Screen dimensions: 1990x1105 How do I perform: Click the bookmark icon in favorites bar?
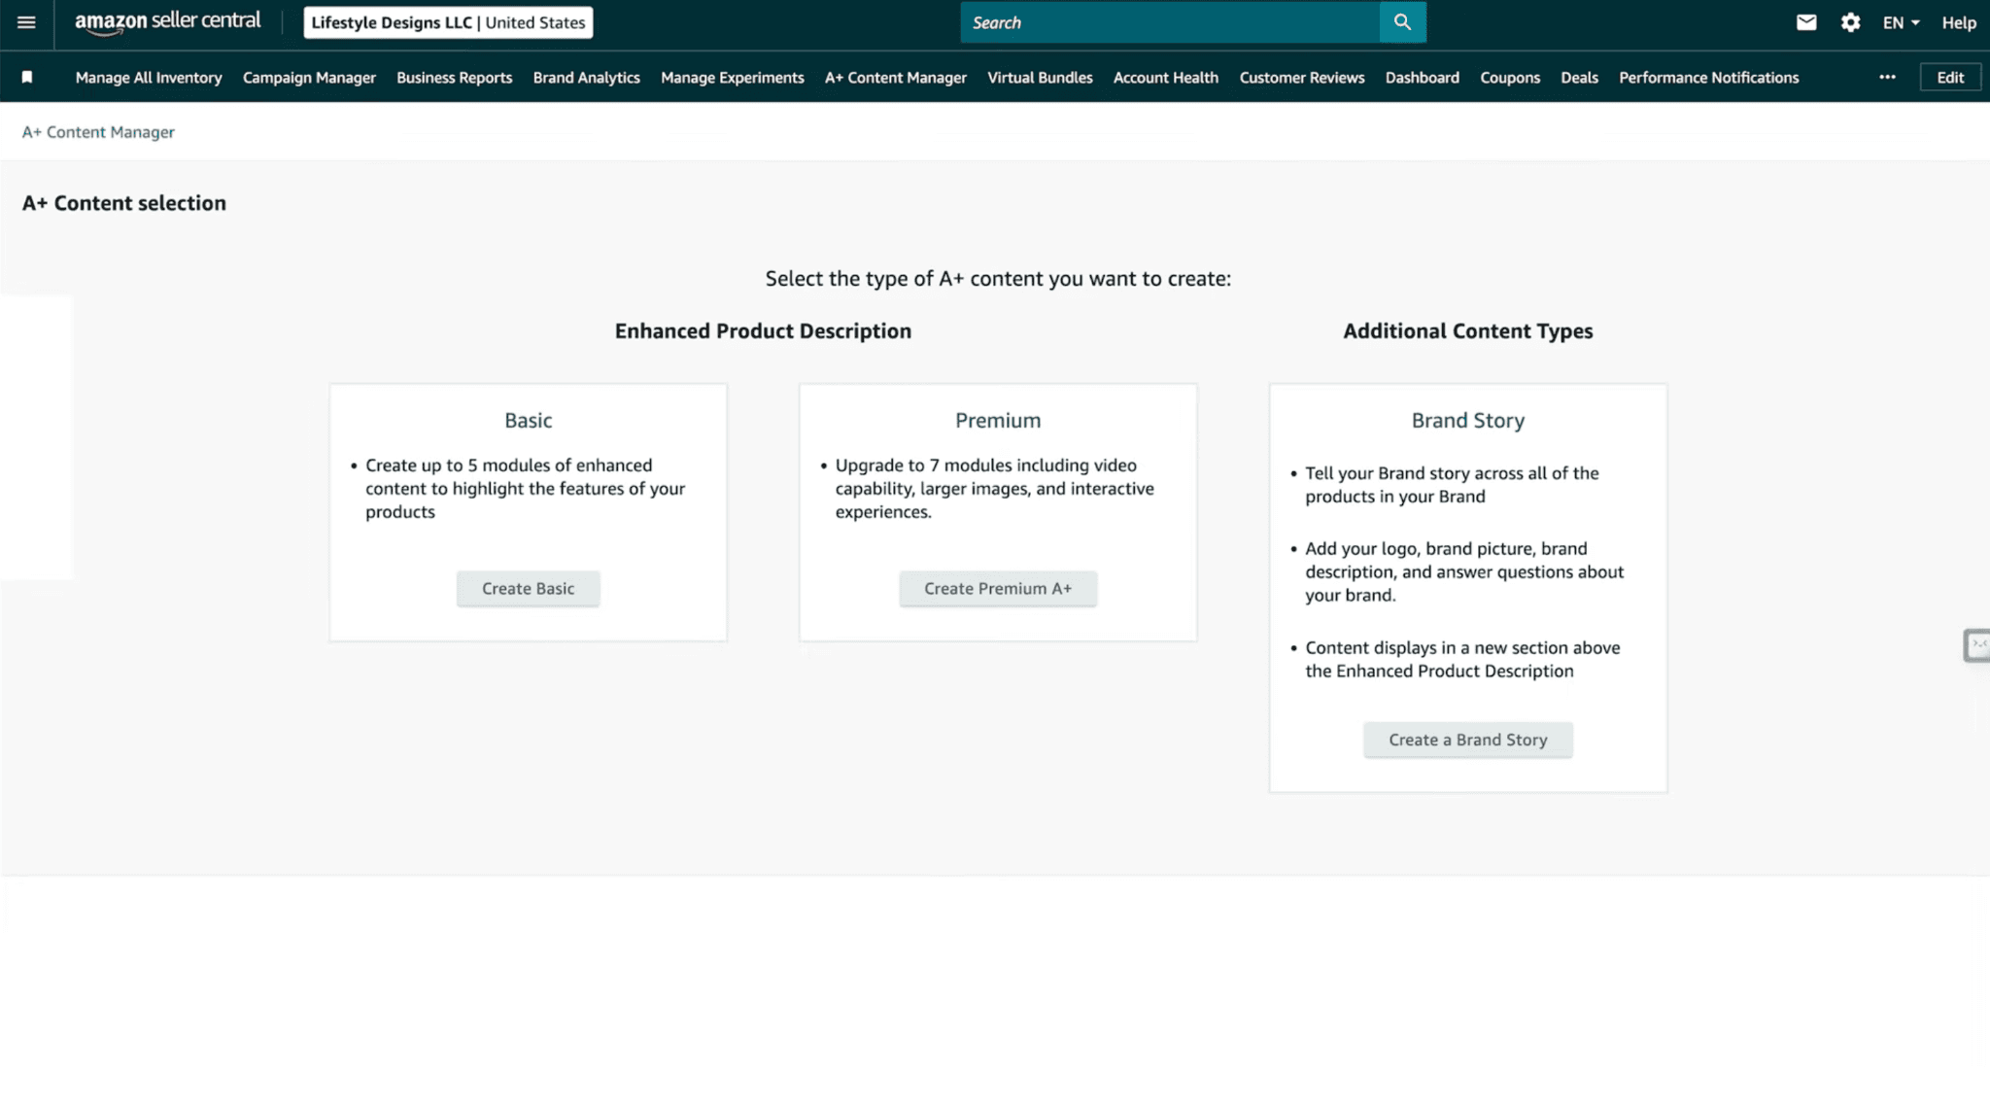coord(27,77)
